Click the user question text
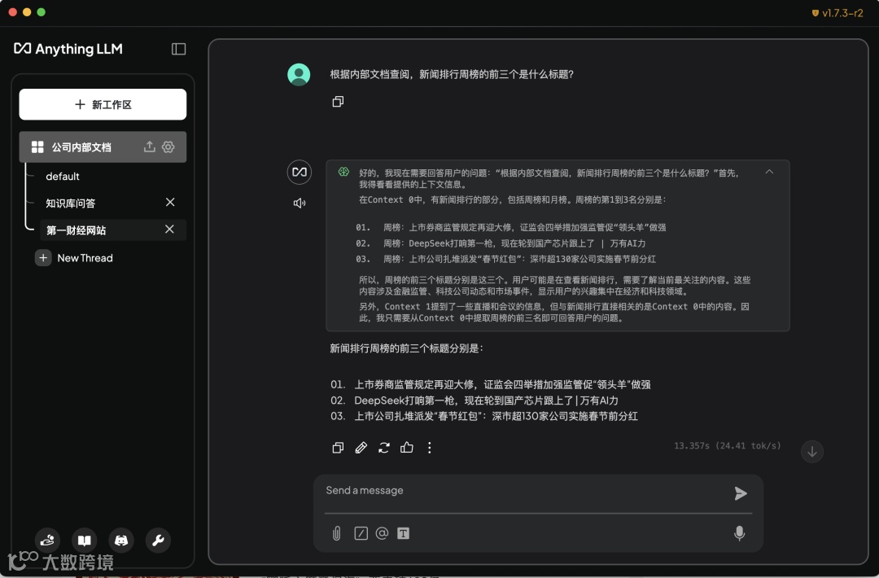The image size is (879, 578). pyautogui.click(x=451, y=75)
